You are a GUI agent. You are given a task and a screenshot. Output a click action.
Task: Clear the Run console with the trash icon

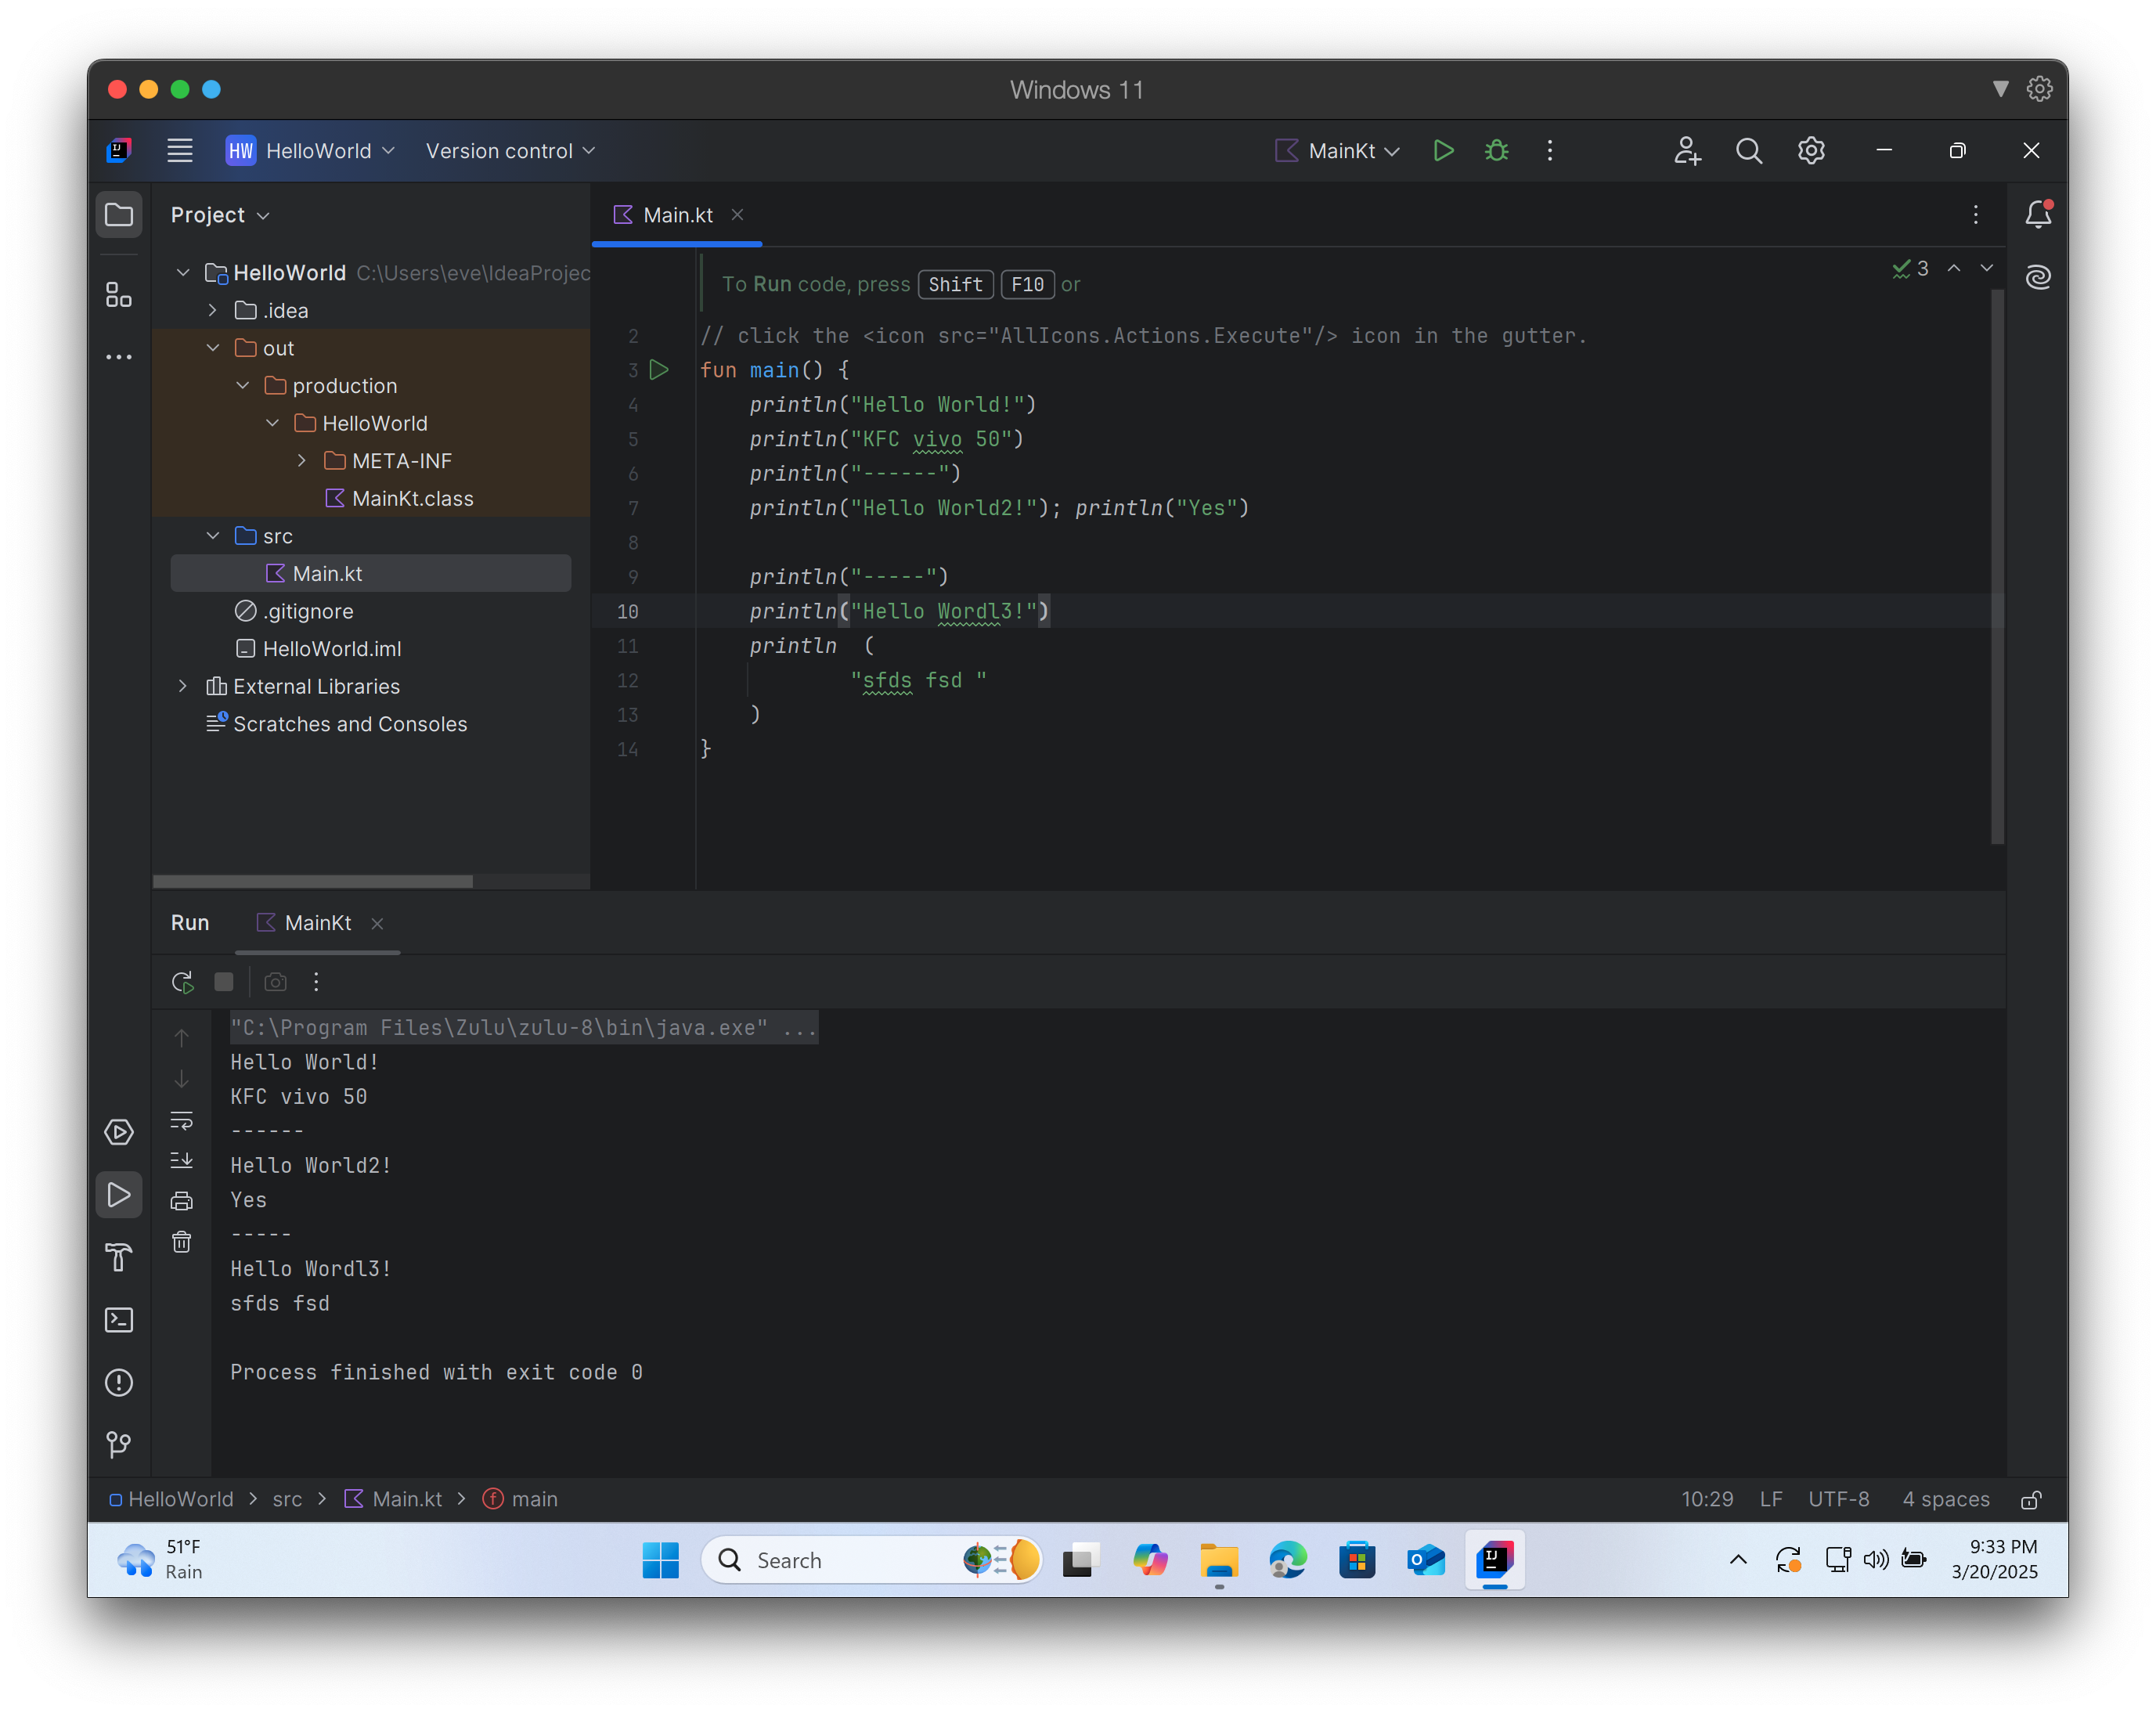182,1242
